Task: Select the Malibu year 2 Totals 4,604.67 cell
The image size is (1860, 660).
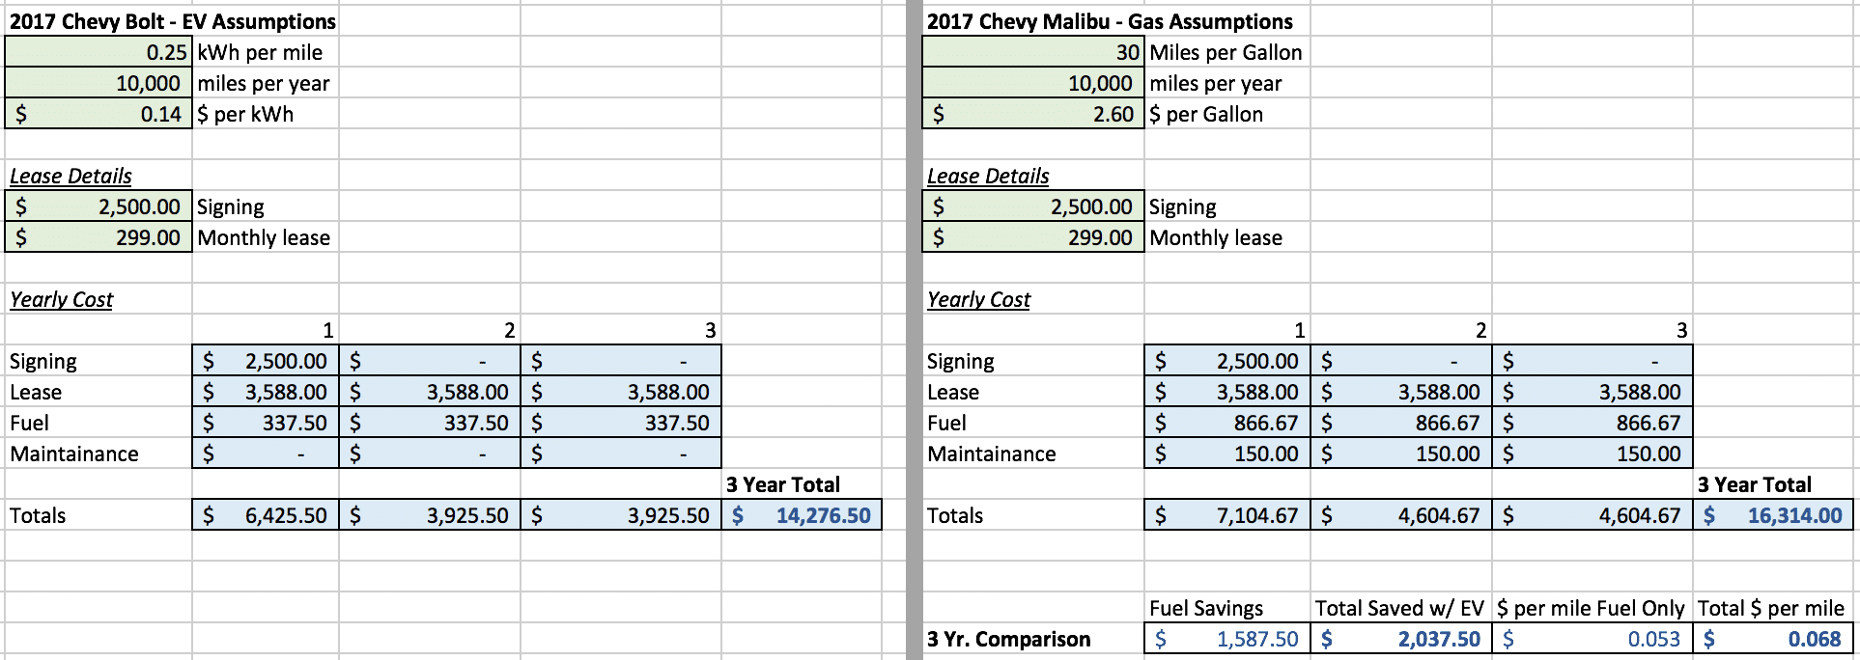Action: coord(1401,515)
